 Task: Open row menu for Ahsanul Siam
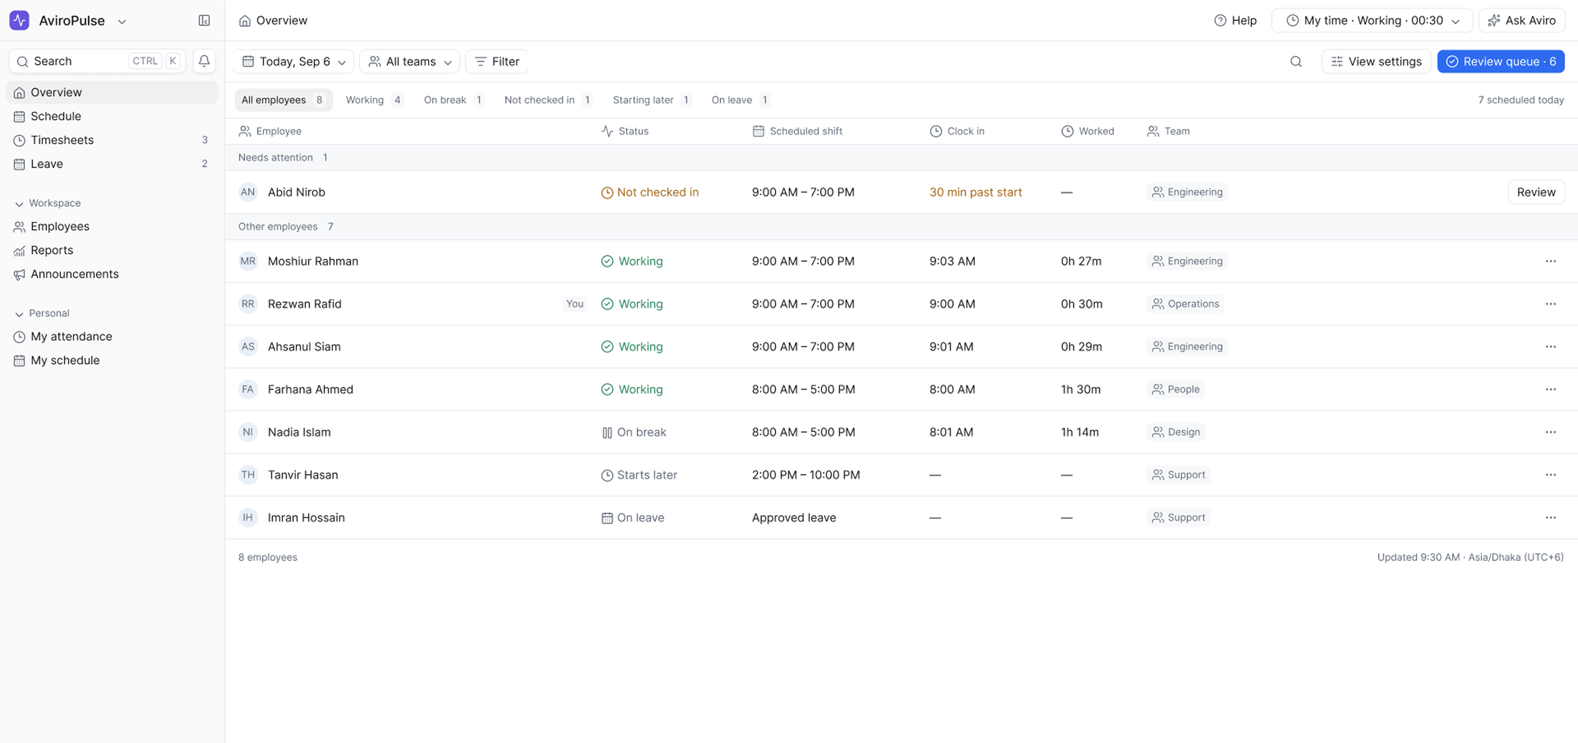(1550, 347)
